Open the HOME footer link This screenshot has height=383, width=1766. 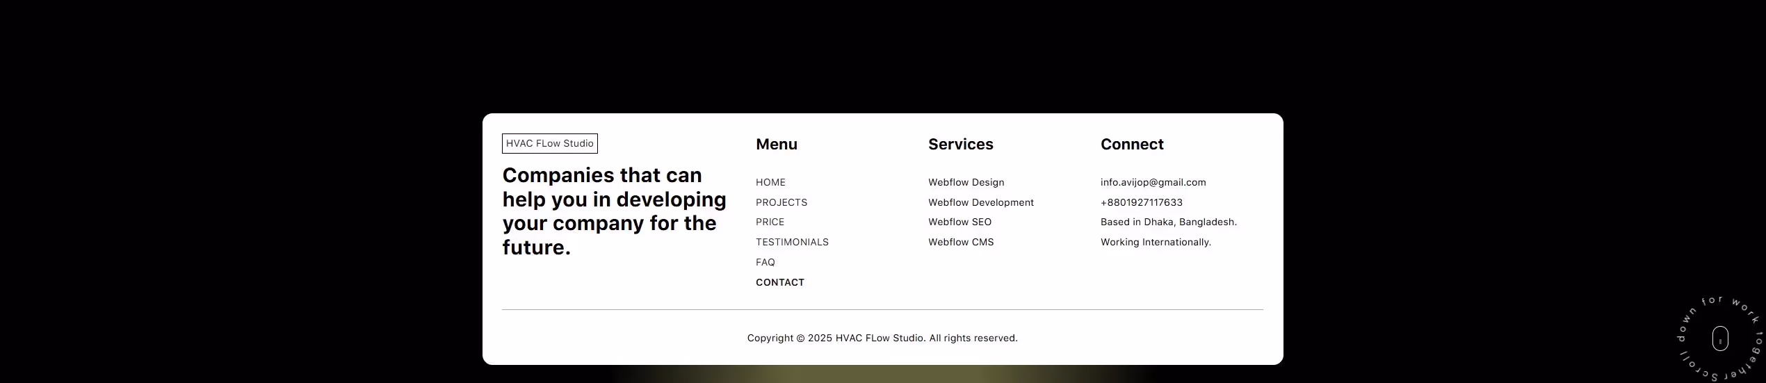(x=770, y=183)
